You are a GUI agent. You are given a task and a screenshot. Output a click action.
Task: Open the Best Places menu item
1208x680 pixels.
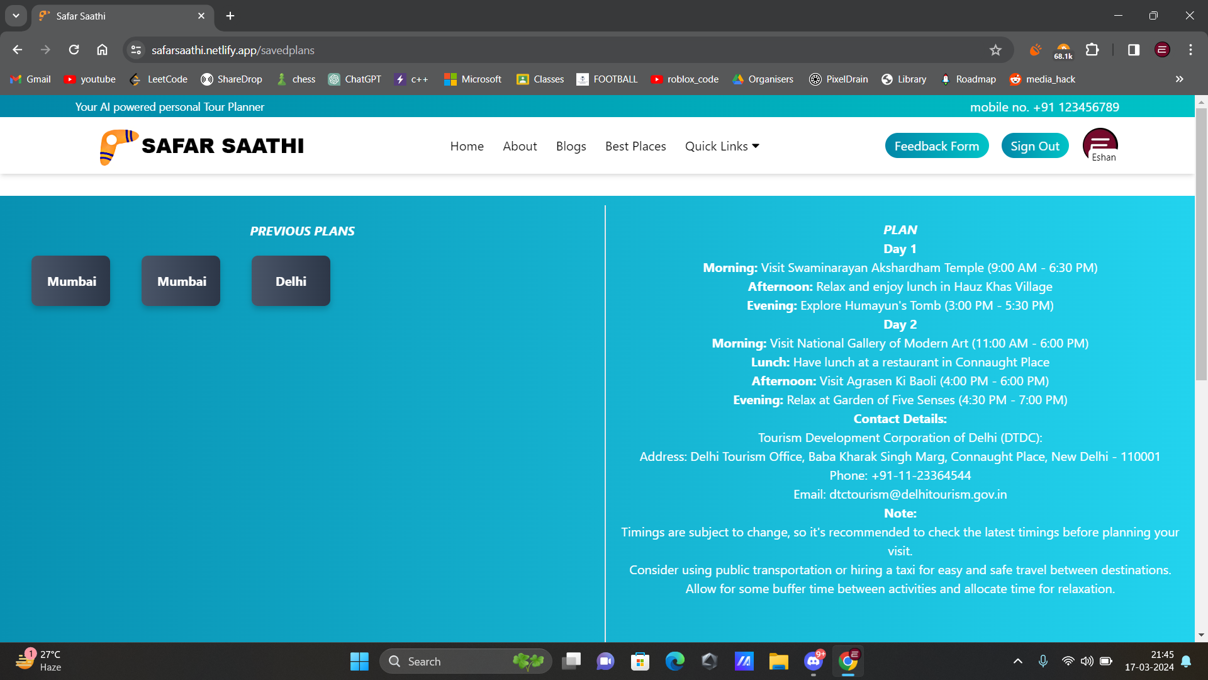(x=635, y=146)
